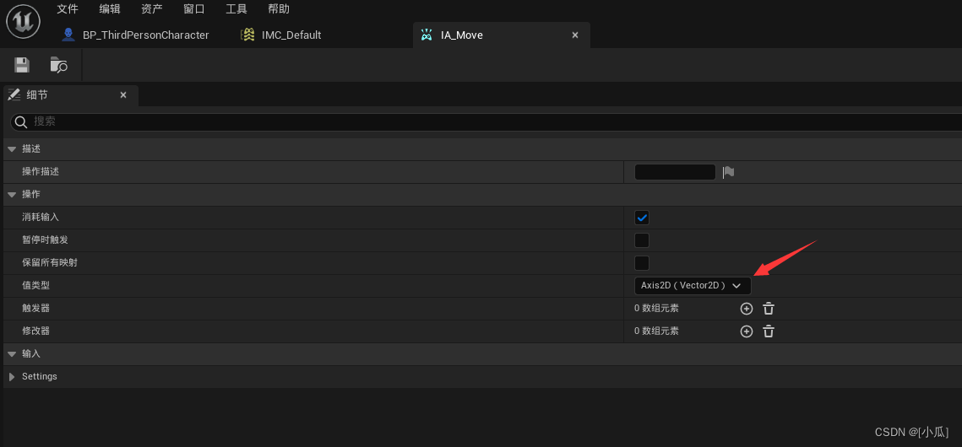Open the 编辑 menu
The height and width of the screenshot is (447, 962).
[110, 8]
